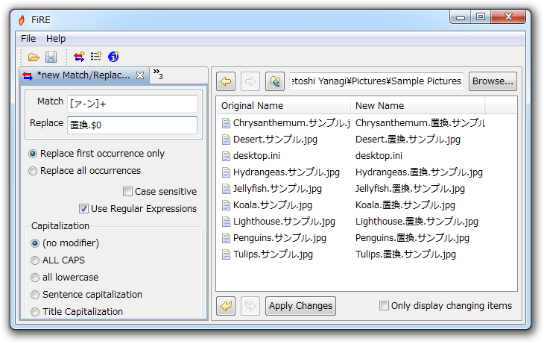The image size is (544, 344).
Task: Show hidden tabs via the chevron 3 indicator
Action: pos(158,74)
